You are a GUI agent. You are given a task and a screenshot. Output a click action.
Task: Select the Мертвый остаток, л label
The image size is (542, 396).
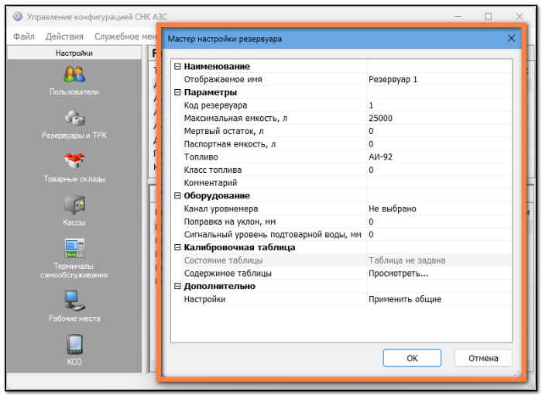pos(224,131)
